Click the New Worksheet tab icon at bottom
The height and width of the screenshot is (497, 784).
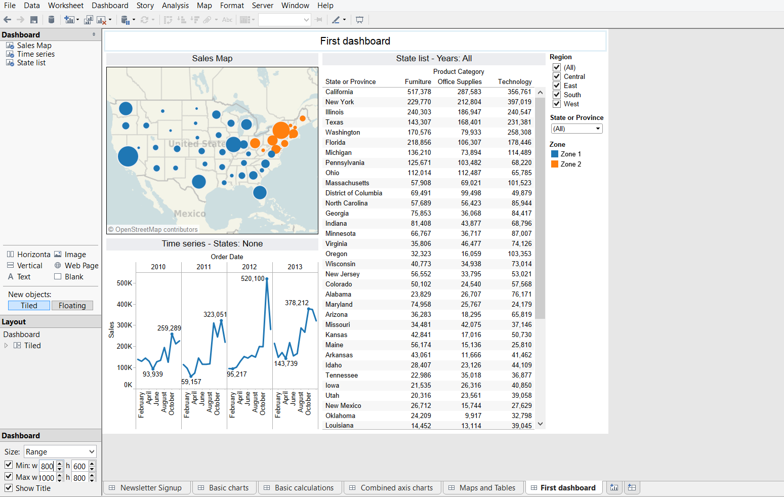tap(614, 488)
